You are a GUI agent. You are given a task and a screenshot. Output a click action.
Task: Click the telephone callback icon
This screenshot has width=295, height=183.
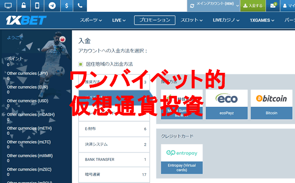[80, 5]
